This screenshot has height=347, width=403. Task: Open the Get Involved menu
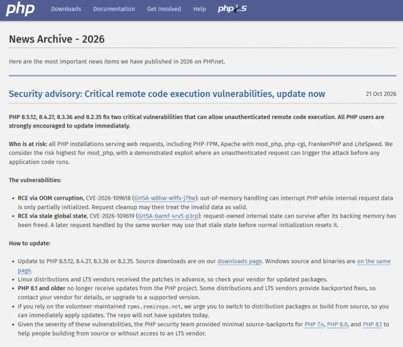164,9
